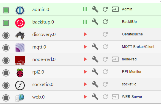Open mqtt.0 configuration wrench
Viewport: 161px width, 111px height.
click(x=95, y=47)
